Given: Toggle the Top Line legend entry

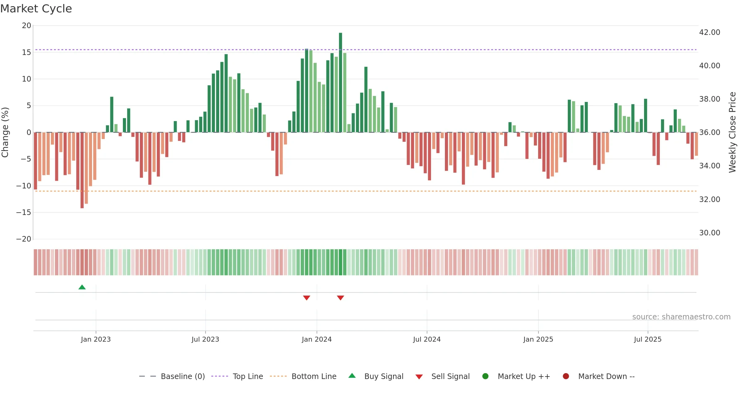Looking at the screenshot, I should point(237,376).
